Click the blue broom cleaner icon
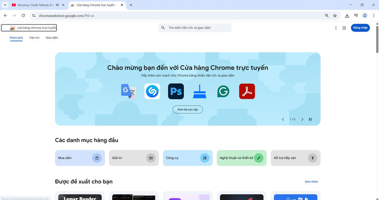This screenshot has height=200, width=379. click(199, 91)
